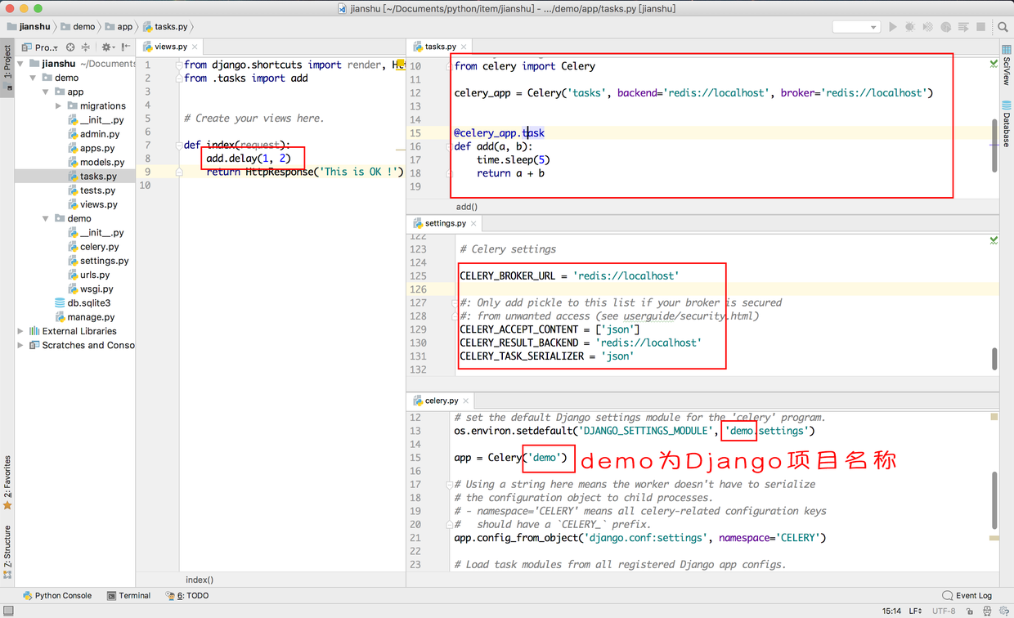The image size is (1014, 618).
Task: Click the Run button in the toolbar
Action: [x=892, y=27]
